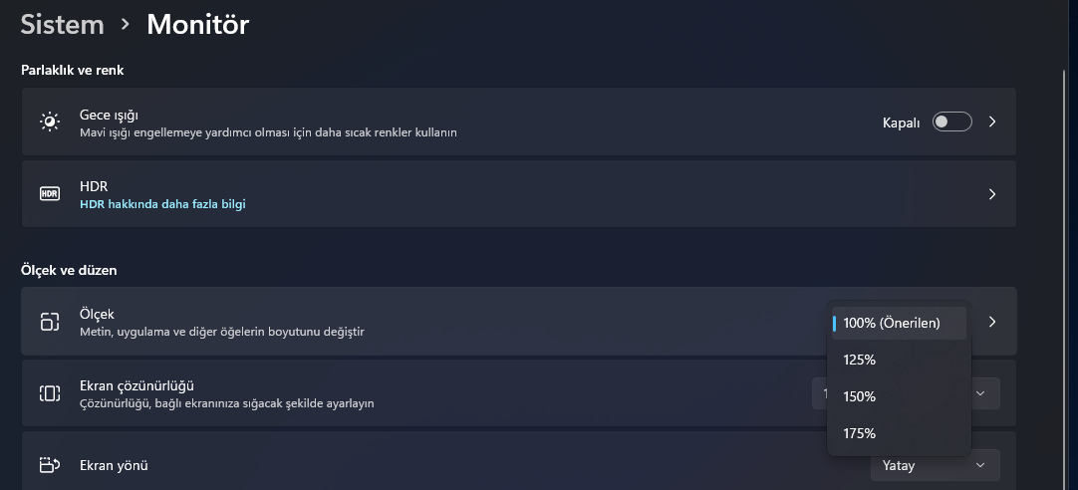This screenshot has height=490, width=1078.
Task: Toggle the Gece ışığı switch on
Action: [951, 122]
